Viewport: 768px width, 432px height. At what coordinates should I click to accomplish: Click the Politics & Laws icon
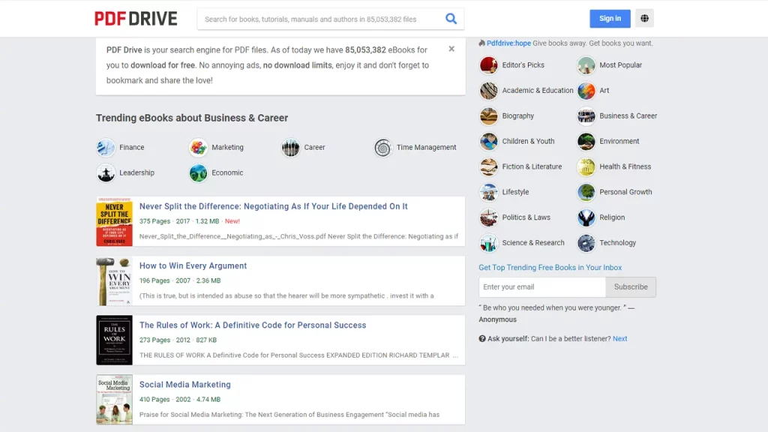point(489,218)
